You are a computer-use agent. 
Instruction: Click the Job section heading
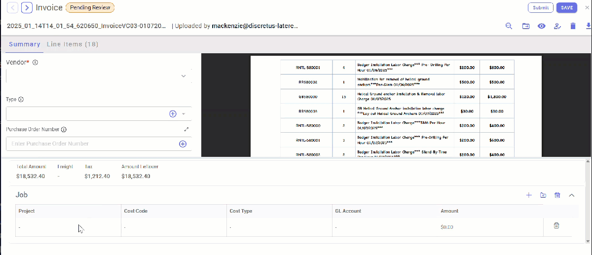click(22, 195)
